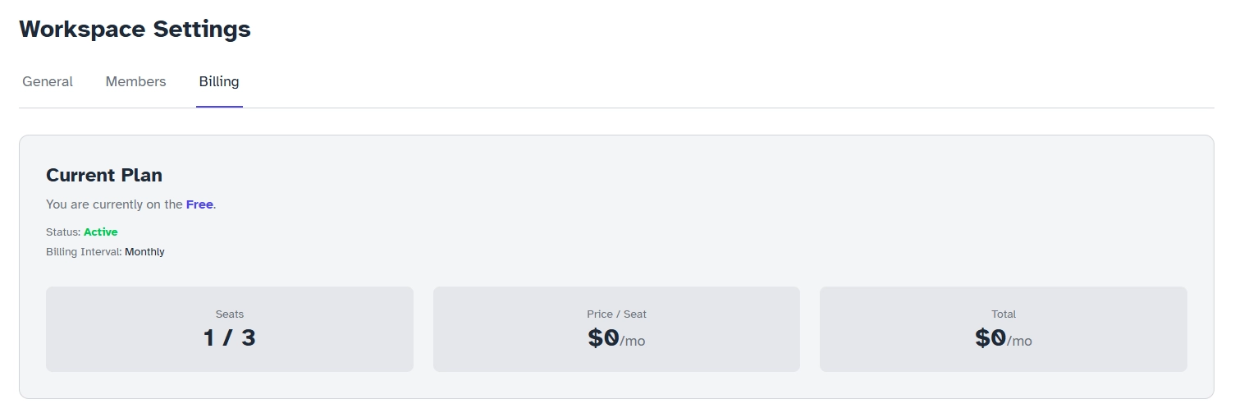The width and height of the screenshot is (1235, 413).
Task: Click the "Status:" label text
Action: (63, 232)
